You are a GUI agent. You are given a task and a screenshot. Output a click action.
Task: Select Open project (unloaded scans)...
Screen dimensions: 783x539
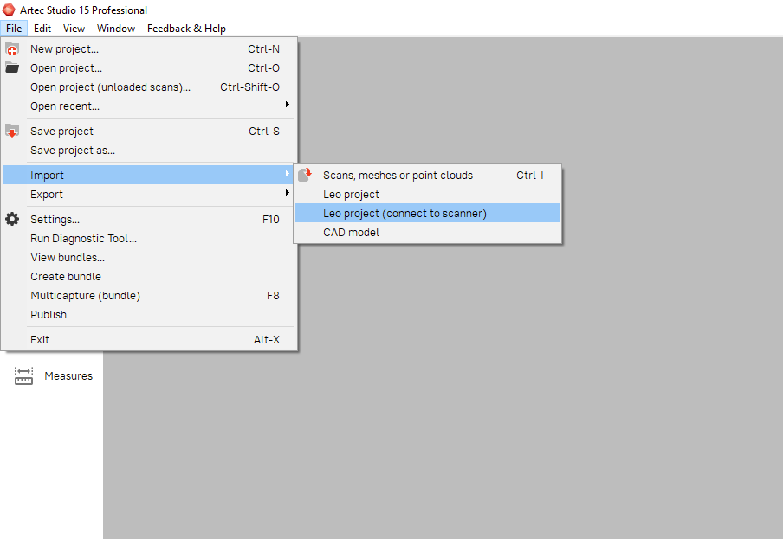pyautogui.click(x=149, y=87)
